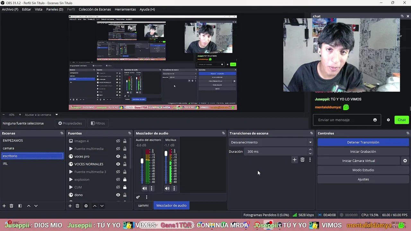The height and width of the screenshot is (231, 411).
Task: Open Mic/Aux options menu dots
Action: [x=174, y=188]
